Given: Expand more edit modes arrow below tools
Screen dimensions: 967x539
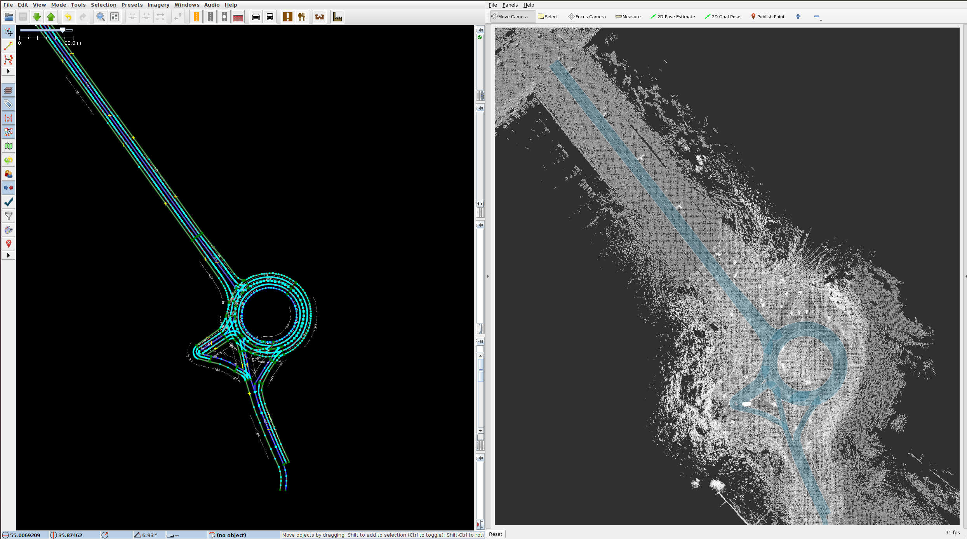Looking at the screenshot, I should (x=9, y=71).
